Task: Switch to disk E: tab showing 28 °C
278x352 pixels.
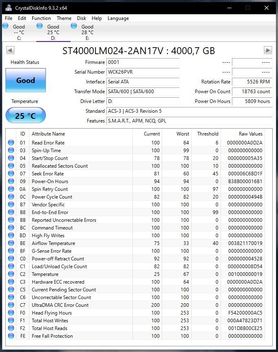Action: pos(87,33)
